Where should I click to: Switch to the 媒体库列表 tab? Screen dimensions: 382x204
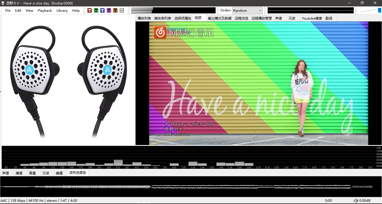point(162,18)
